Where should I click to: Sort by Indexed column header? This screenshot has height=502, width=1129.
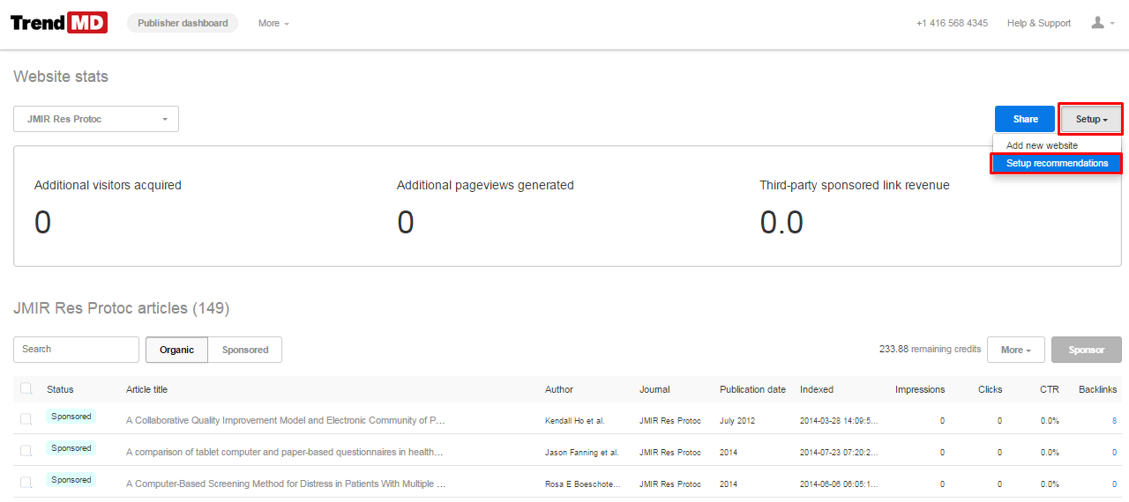[817, 389]
